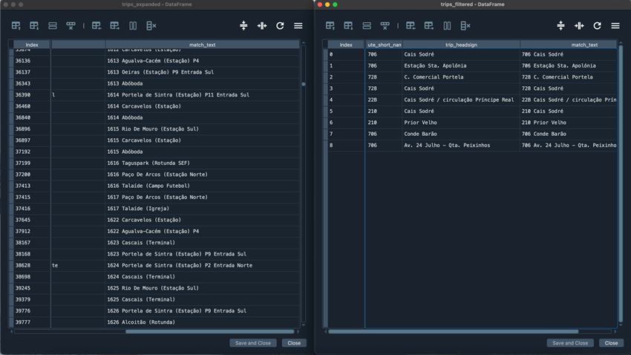Click insert column left in trips_expanded window
The image size is (631, 355).
pos(97,26)
